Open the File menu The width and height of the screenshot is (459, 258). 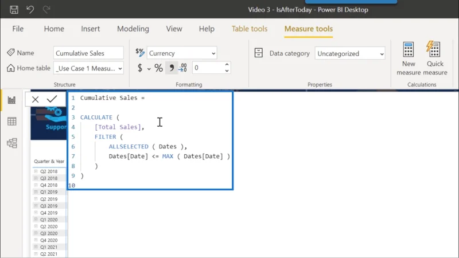(x=18, y=29)
